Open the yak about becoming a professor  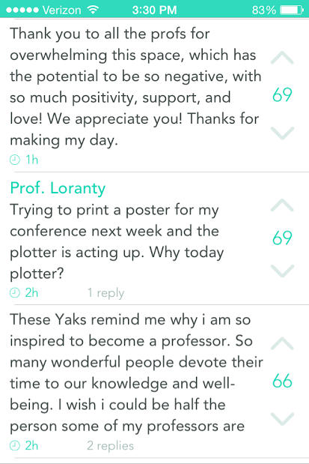tap(136, 373)
